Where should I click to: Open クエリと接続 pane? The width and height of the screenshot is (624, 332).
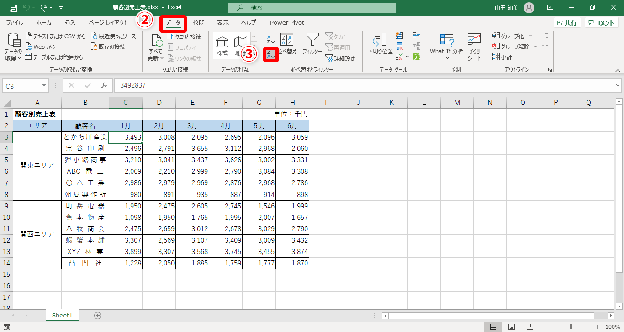click(184, 36)
